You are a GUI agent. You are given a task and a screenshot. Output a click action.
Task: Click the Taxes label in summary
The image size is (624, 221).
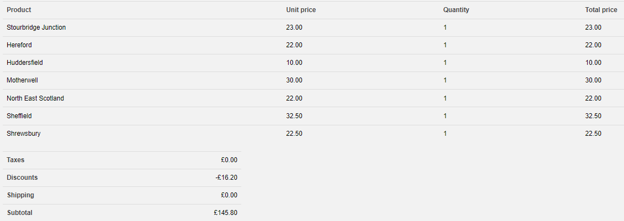[x=15, y=160]
